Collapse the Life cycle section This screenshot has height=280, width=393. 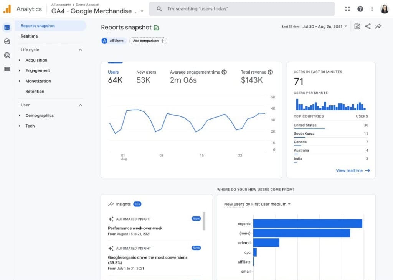pyautogui.click(x=80, y=50)
